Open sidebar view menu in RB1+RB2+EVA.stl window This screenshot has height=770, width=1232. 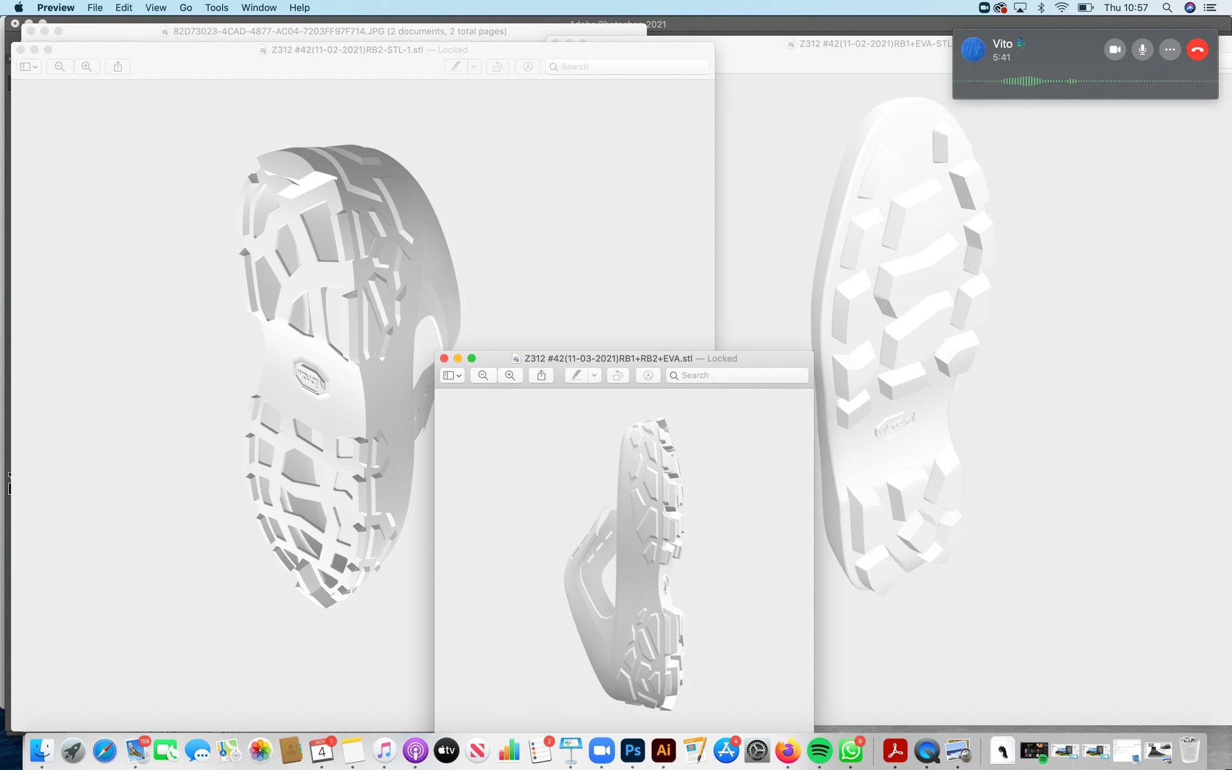click(x=452, y=375)
